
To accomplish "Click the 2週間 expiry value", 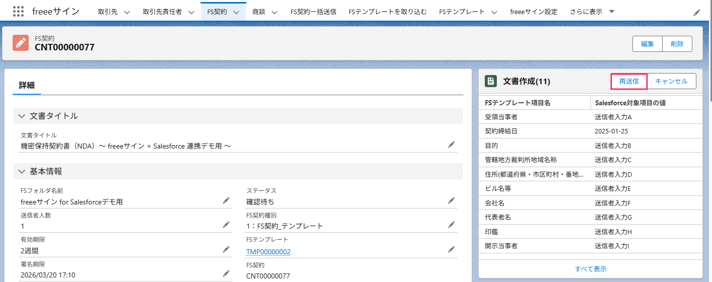I will pyautogui.click(x=30, y=250).
